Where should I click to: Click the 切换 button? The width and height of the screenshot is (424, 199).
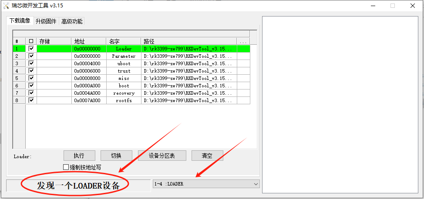point(116,156)
